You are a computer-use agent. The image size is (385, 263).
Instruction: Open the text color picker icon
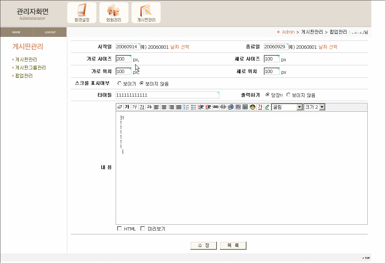point(260,107)
